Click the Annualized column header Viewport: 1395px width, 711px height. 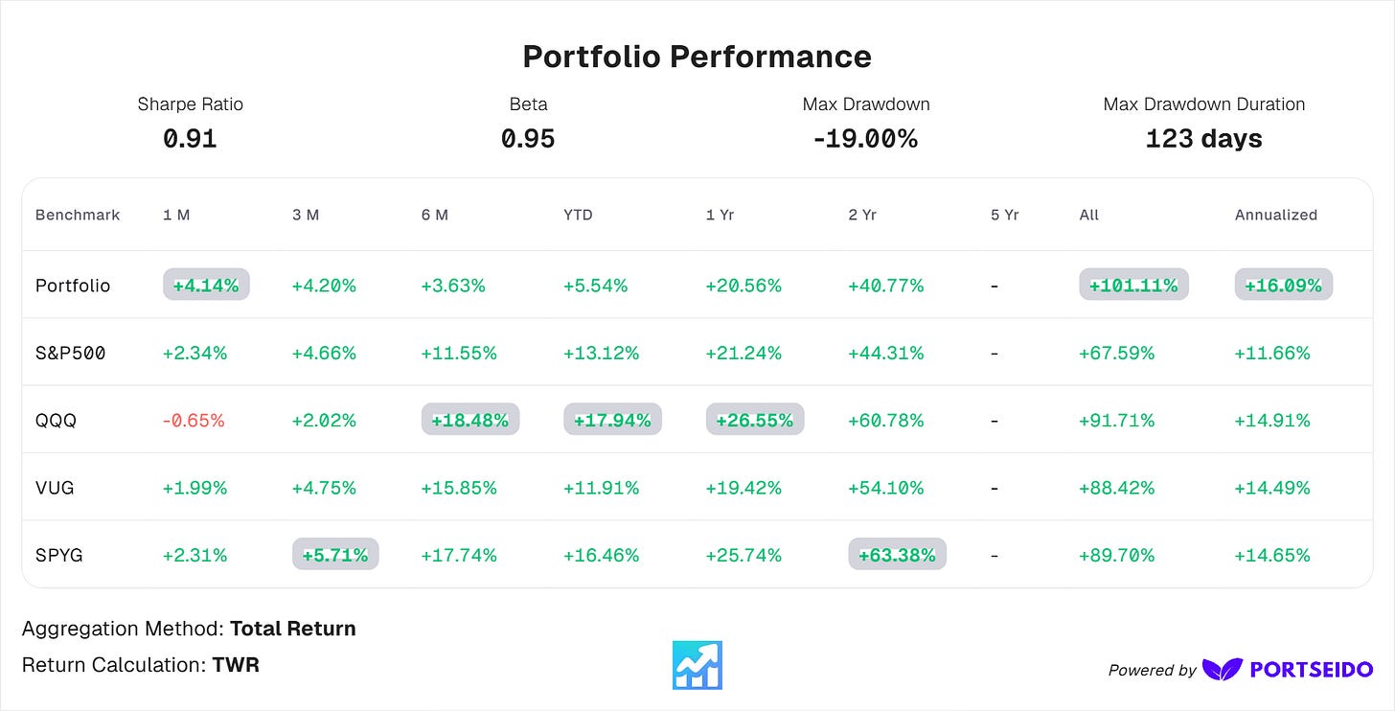(1276, 215)
